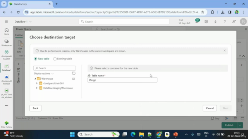Click the Table name input field
This screenshot has height=139, width=248.
(x=122, y=80)
